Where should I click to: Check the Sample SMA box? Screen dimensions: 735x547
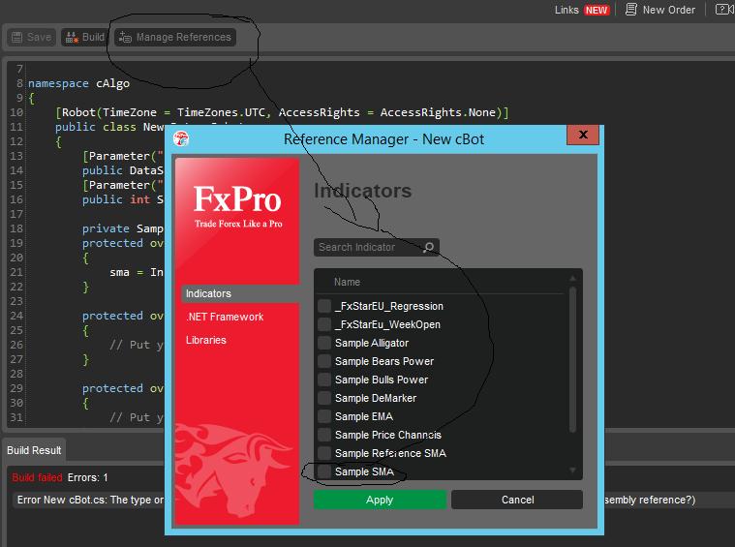click(x=324, y=471)
